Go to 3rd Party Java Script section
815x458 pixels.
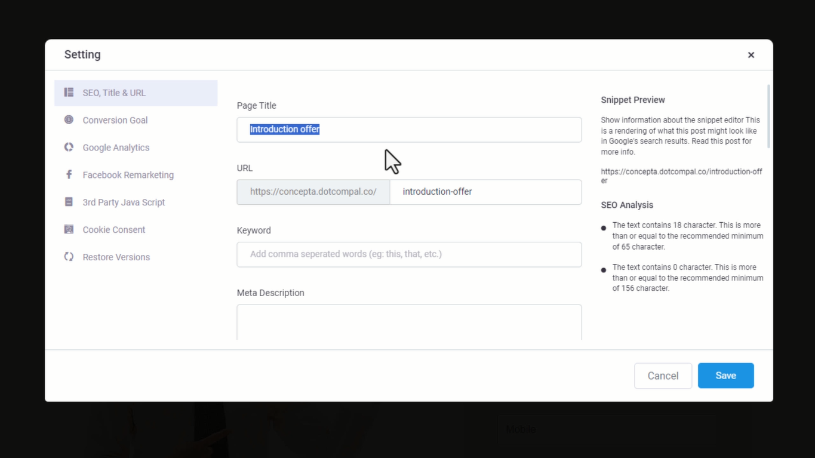[x=136, y=202]
